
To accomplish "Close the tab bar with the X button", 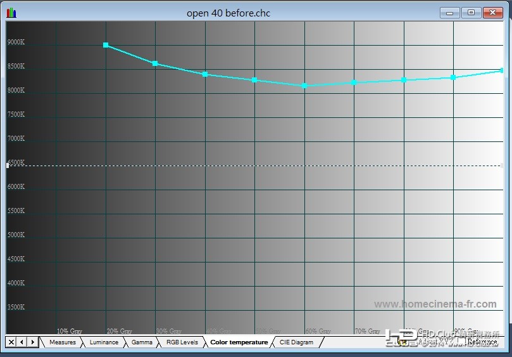I will tap(11, 342).
